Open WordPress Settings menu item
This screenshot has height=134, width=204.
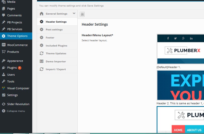(x=16, y=95)
